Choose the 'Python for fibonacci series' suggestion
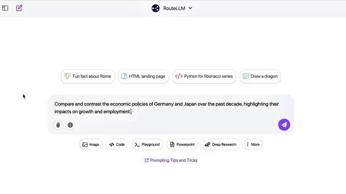Viewport: 346px width, 194px height. [x=204, y=77]
